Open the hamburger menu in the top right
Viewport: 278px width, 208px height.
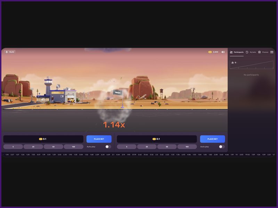click(271, 52)
